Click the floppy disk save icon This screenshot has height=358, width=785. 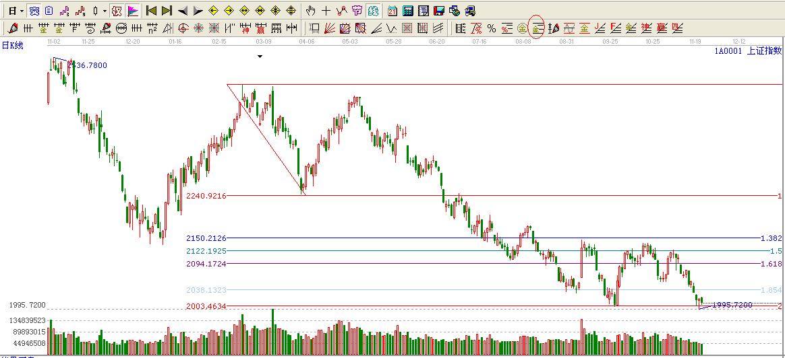[x=438, y=11]
